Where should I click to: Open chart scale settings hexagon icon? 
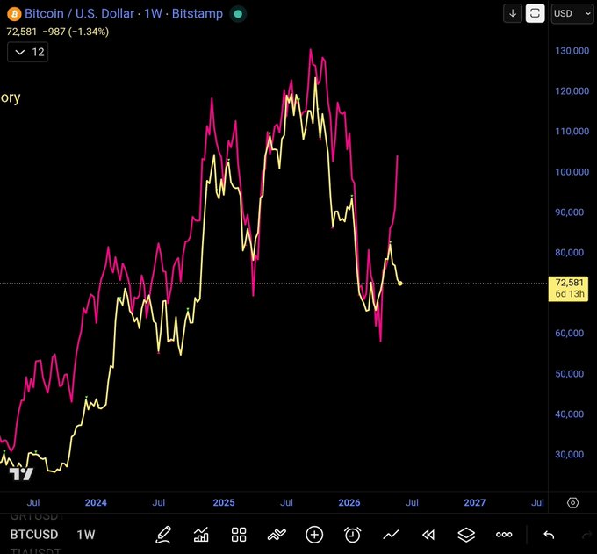tap(572, 502)
